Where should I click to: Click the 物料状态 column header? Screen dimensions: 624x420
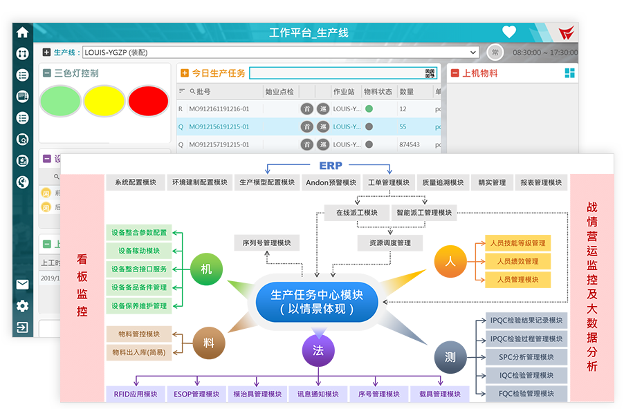pos(378,91)
